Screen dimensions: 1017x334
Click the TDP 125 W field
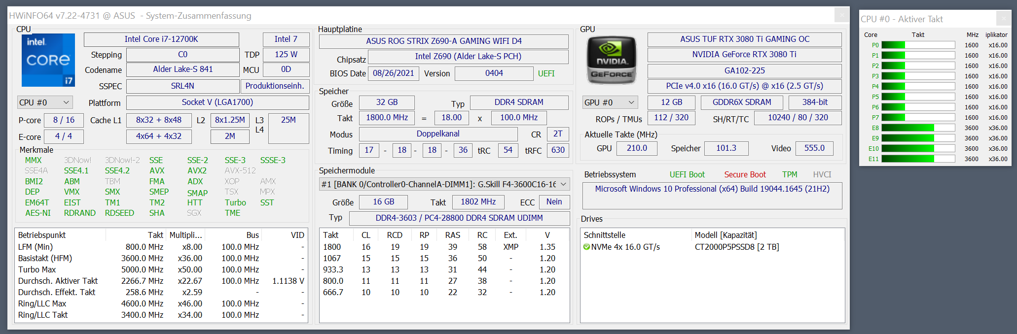click(286, 55)
